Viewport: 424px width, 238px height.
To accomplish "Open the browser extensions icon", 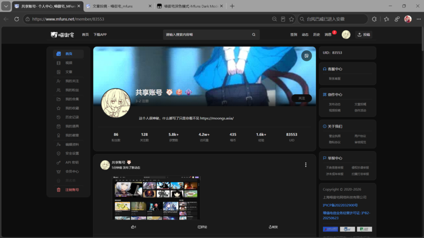I will pos(374,19).
